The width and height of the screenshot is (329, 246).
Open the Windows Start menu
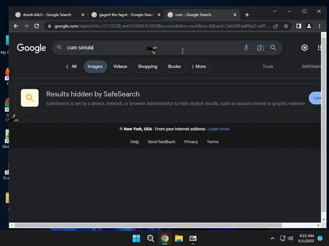click(136, 238)
